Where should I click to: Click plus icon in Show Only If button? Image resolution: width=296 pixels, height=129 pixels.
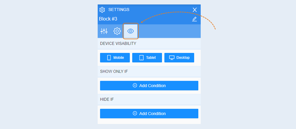click(x=135, y=86)
